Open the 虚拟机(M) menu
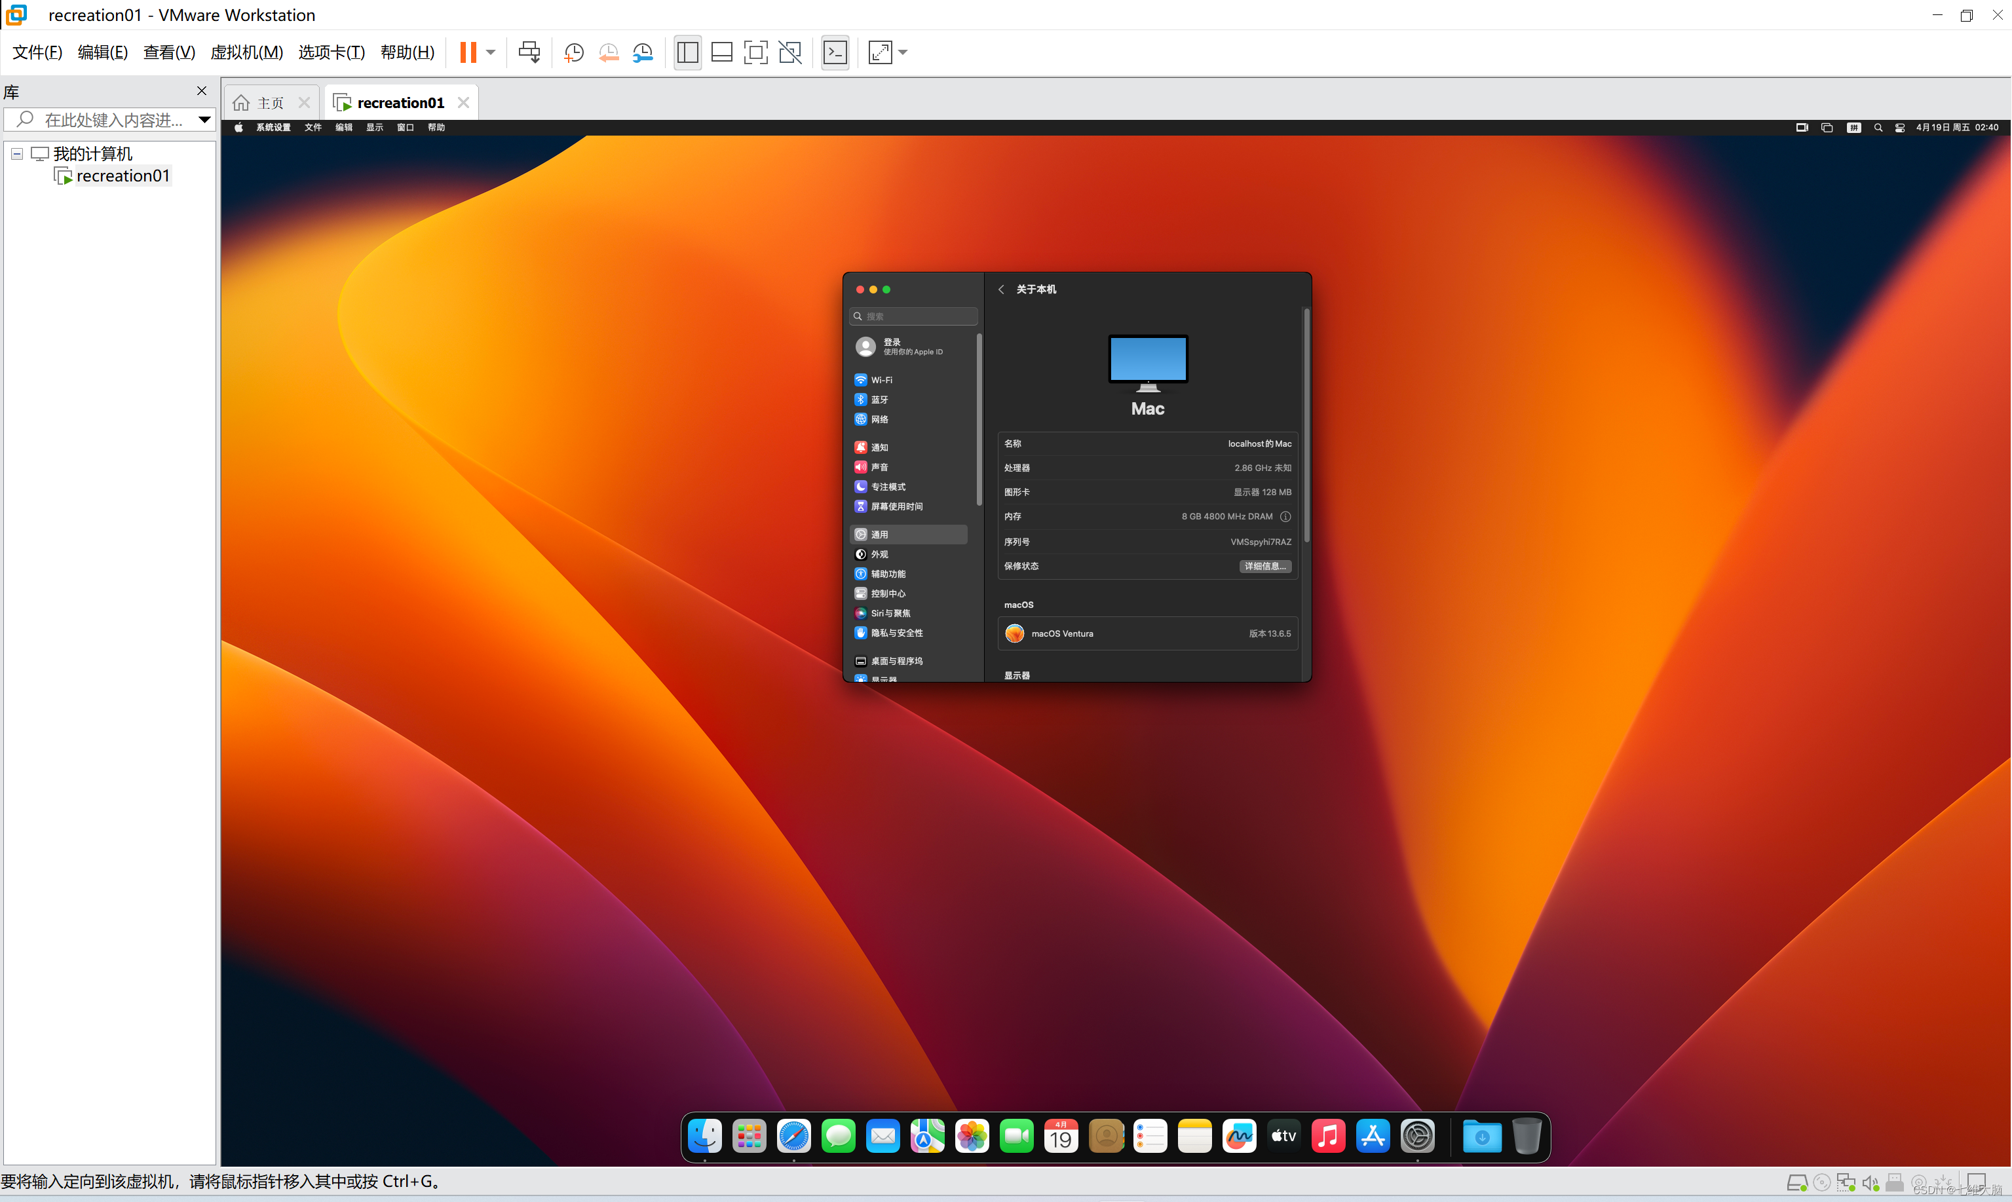 pos(246,52)
